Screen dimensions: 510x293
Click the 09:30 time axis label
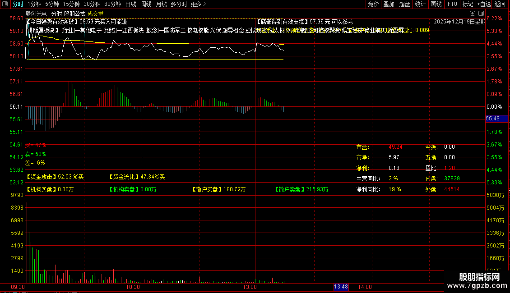click(x=18, y=287)
